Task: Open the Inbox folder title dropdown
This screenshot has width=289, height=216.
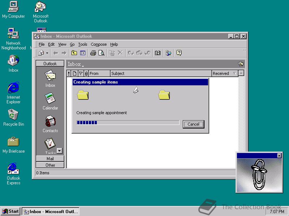Action: pos(76,64)
